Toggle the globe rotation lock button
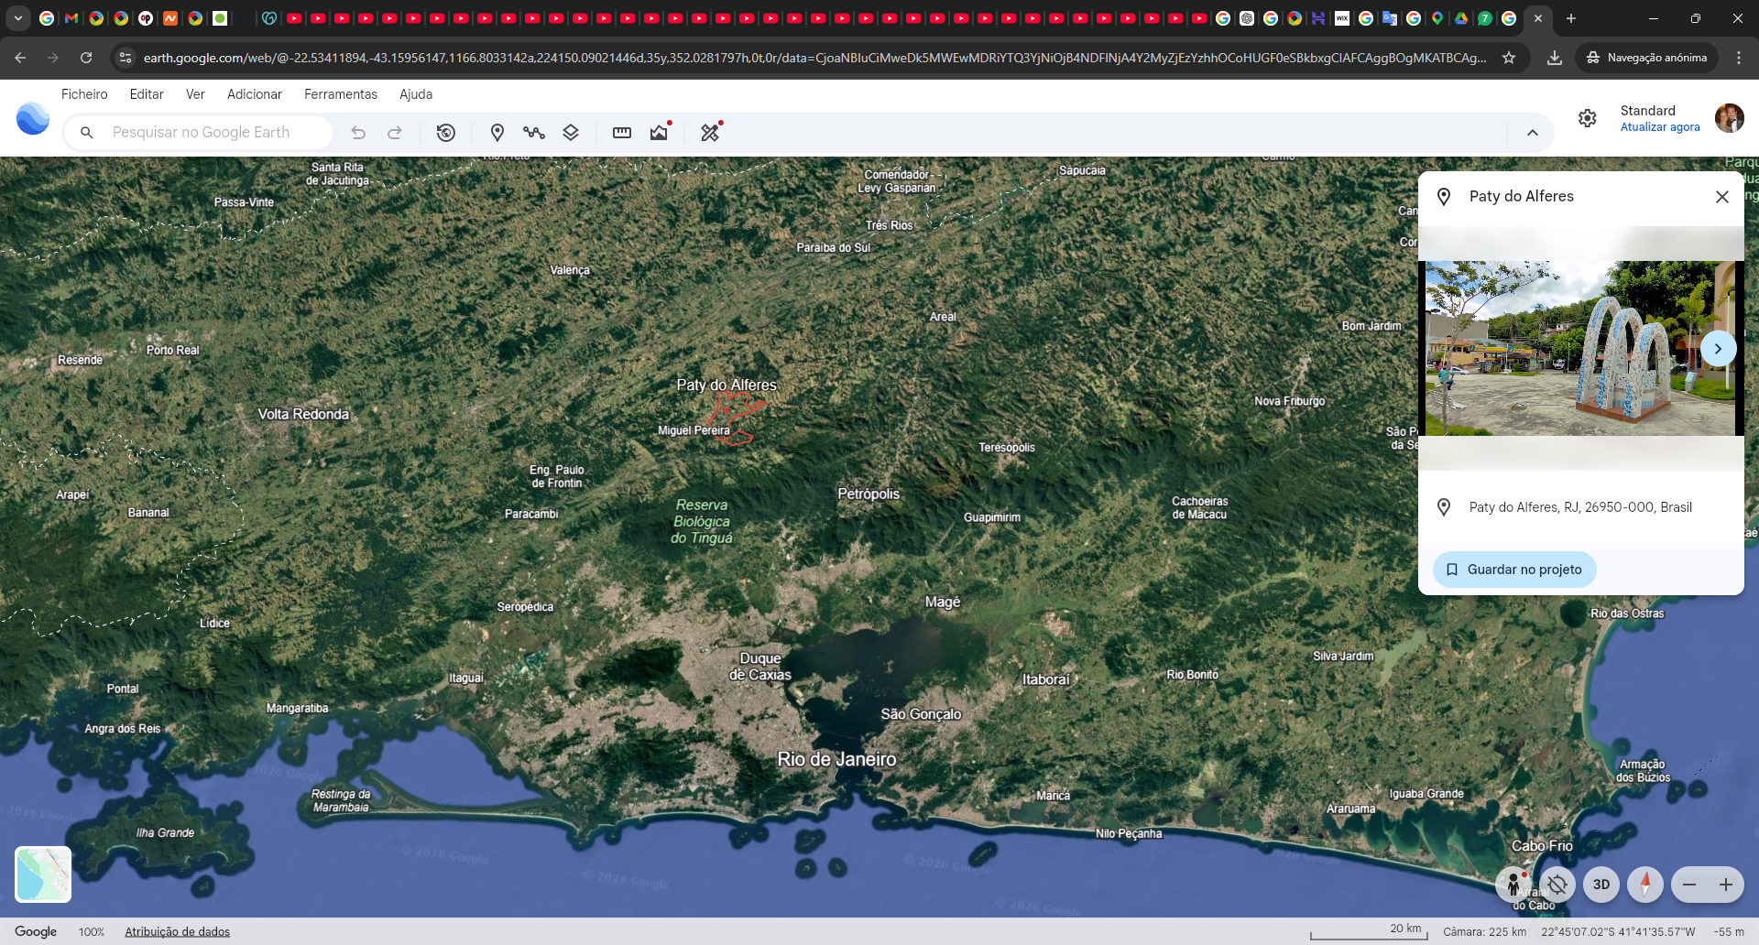 [x=1557, y=885]
